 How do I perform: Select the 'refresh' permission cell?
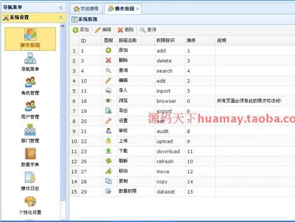click(170, 161)
